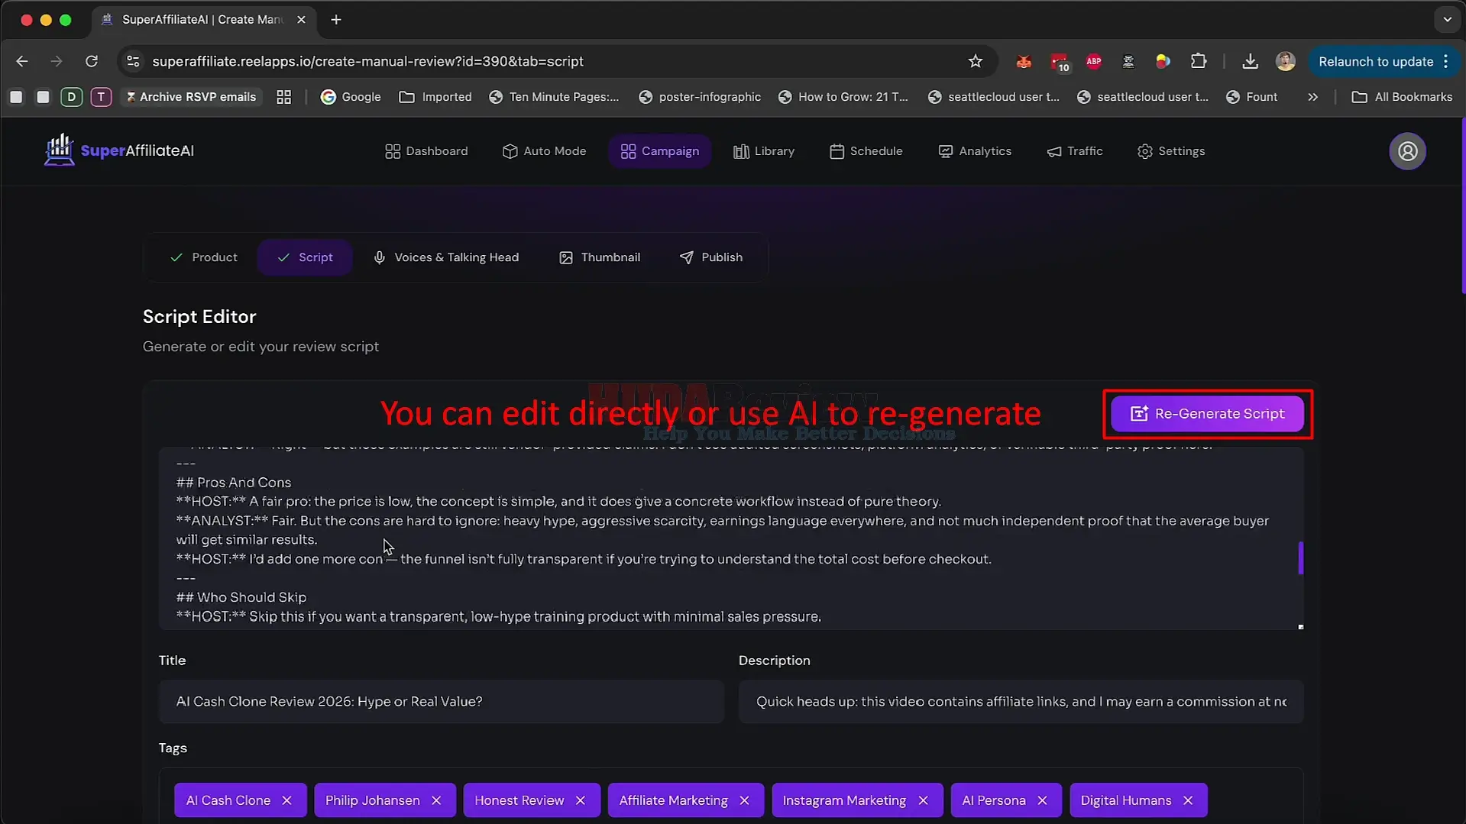This screenshot has height=824, width=1466.
Task: Remove the Honest Review tag
Action: [x=581, y=800]
